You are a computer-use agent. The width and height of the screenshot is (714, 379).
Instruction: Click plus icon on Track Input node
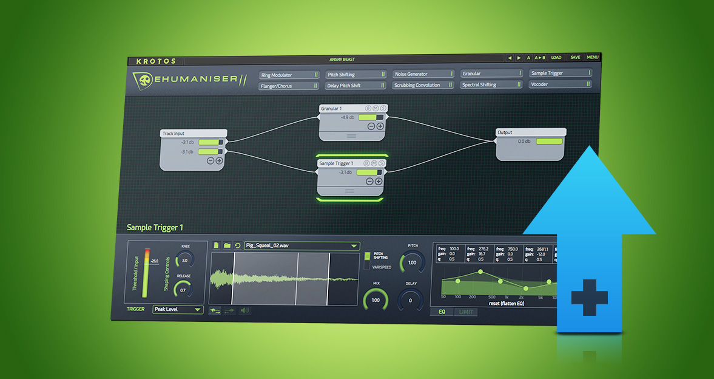click(219, 161)
